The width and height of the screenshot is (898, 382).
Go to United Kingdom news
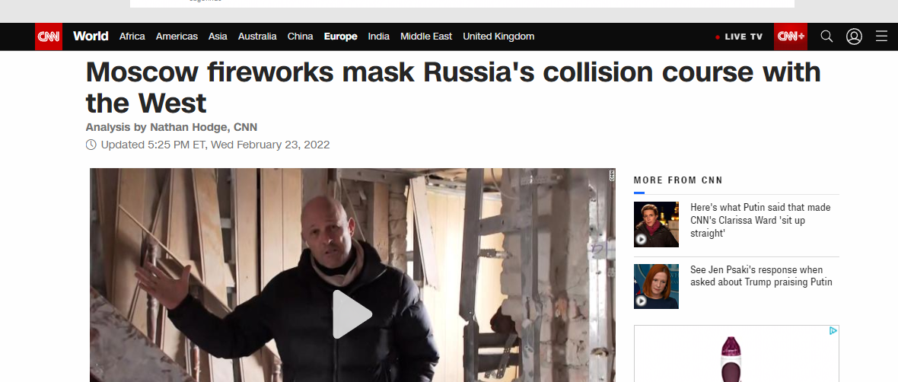498,37
